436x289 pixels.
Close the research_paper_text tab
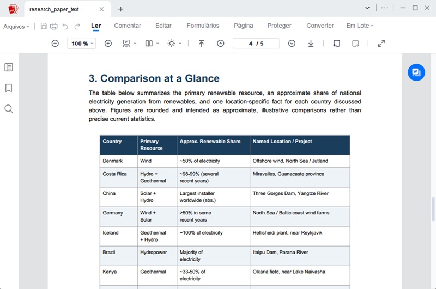[x=101, y=9]
